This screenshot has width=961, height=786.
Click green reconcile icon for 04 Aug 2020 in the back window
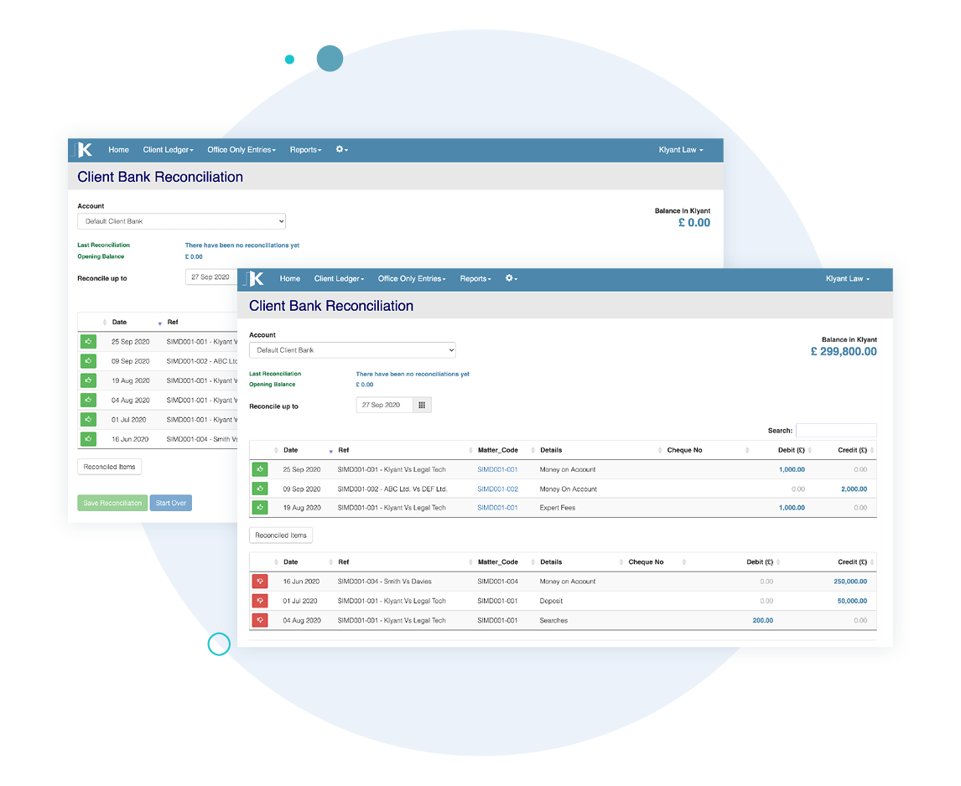click(x=88, y=400)
